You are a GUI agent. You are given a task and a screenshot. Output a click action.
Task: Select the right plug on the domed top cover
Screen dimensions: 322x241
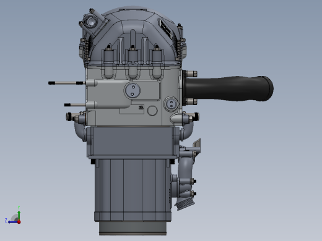point(157,54)
